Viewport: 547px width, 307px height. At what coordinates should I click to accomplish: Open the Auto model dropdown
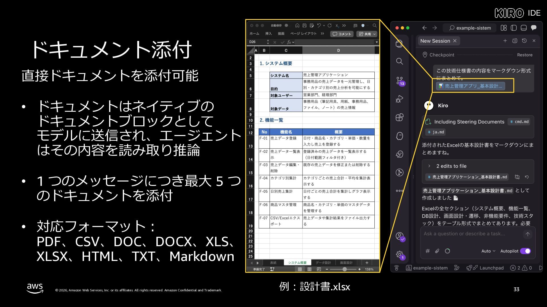click(x=488, y=251)
